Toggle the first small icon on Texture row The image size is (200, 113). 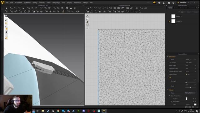[193, 99]
